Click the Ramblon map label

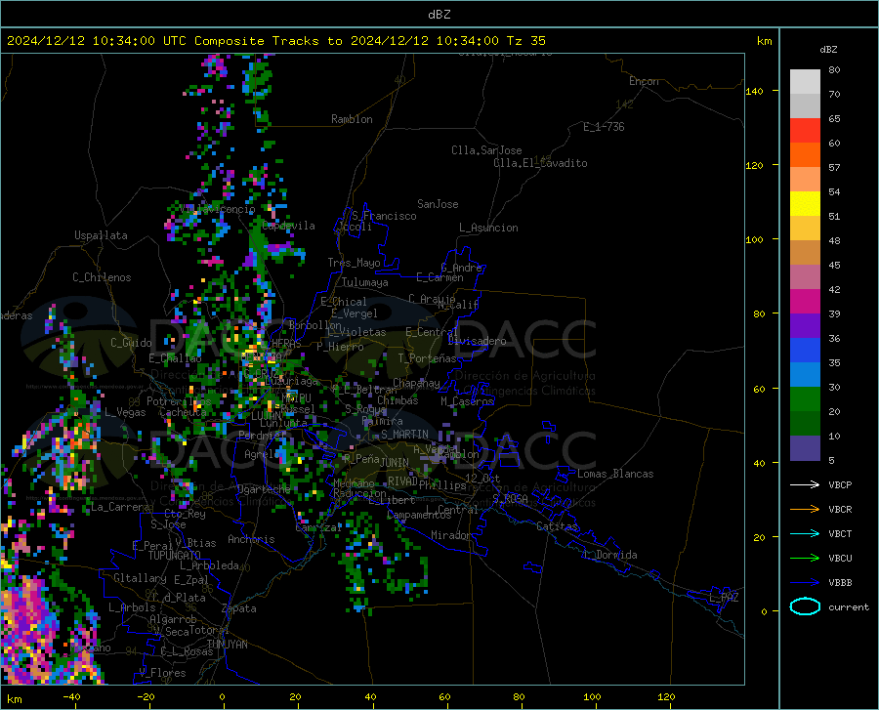pyautogui.click(x=352, y=119)
